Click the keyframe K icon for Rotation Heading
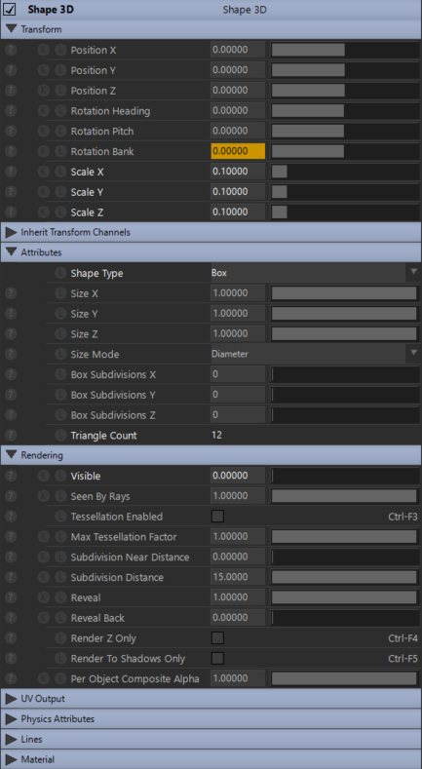This screenshot has width=422, height=769. [x=44, y=111]
